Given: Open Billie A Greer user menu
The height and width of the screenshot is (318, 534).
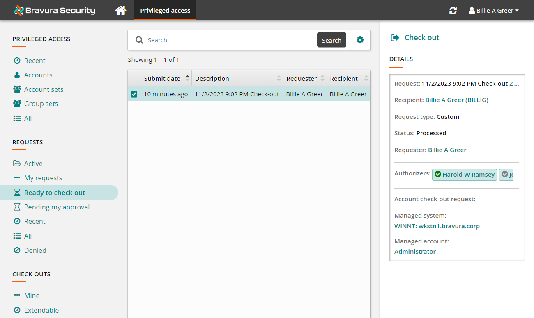Looking at the screenshot, I should (x=494, y=11).
